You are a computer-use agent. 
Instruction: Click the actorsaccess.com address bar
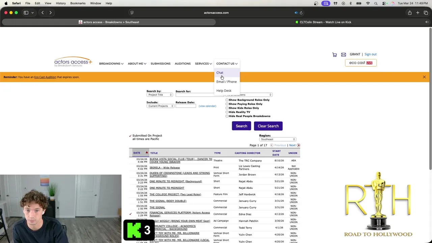tap(216, 13)
